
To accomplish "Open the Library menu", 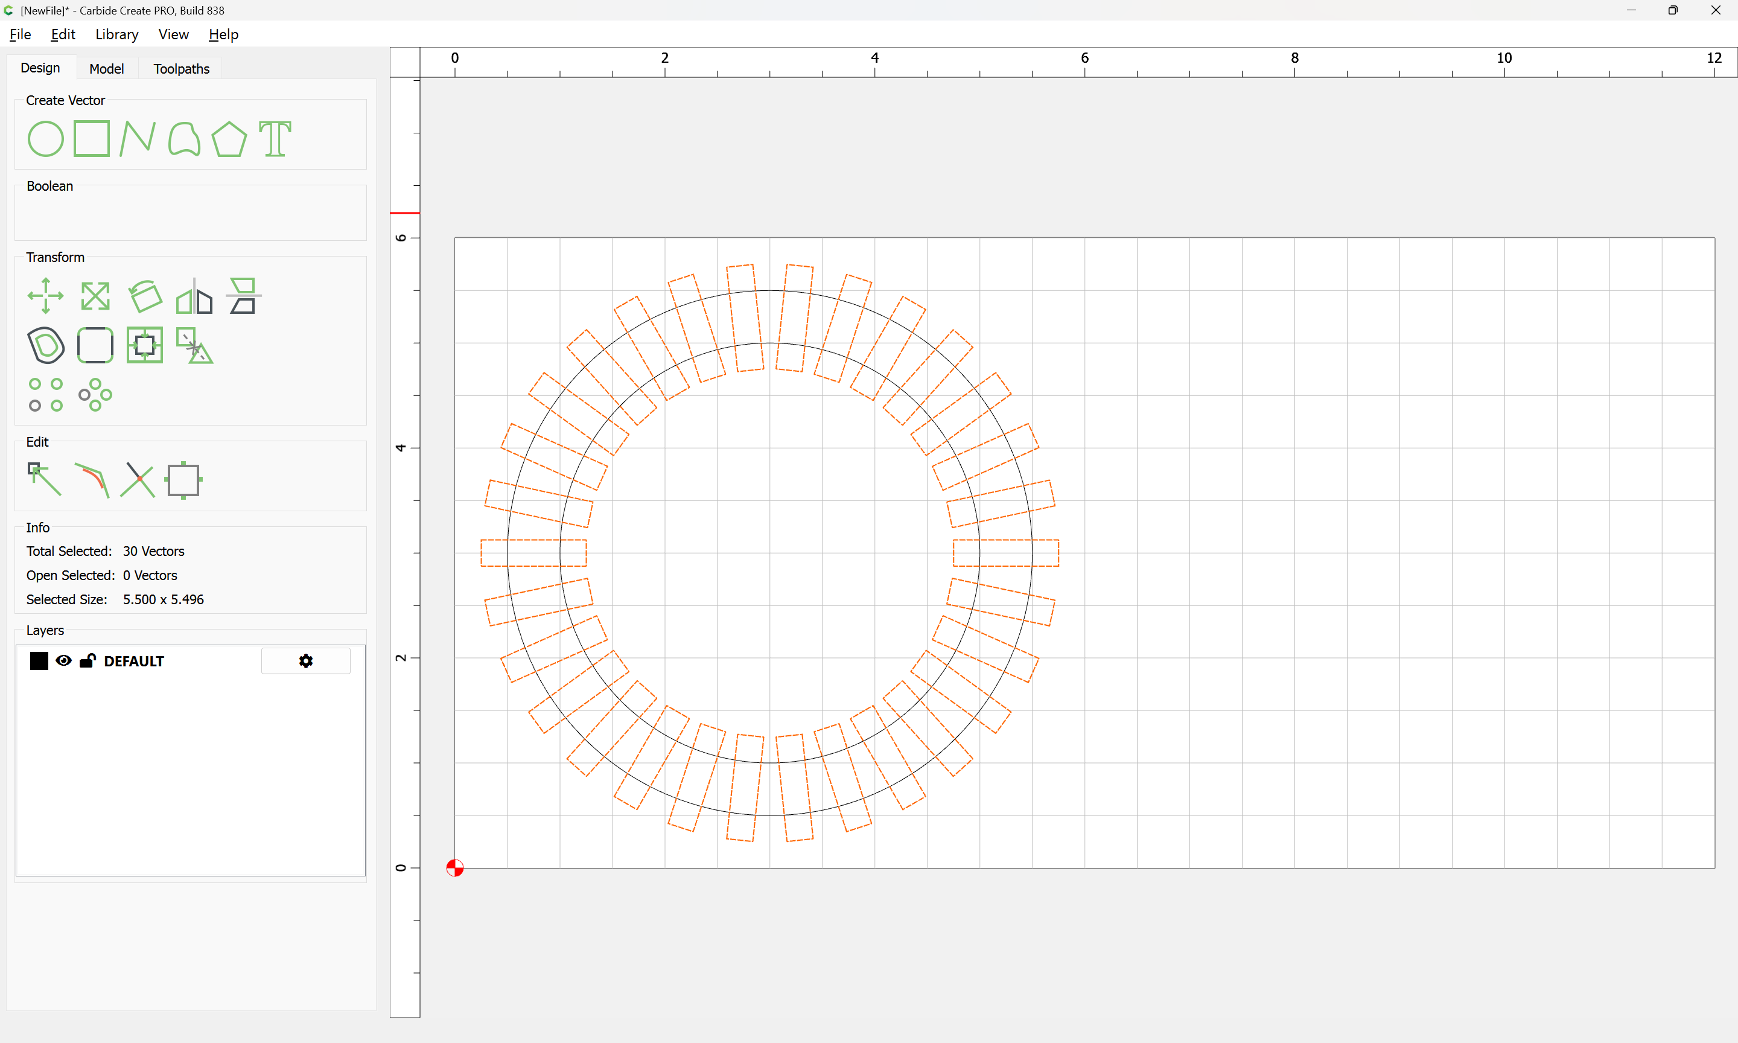I will click(116, 34).
